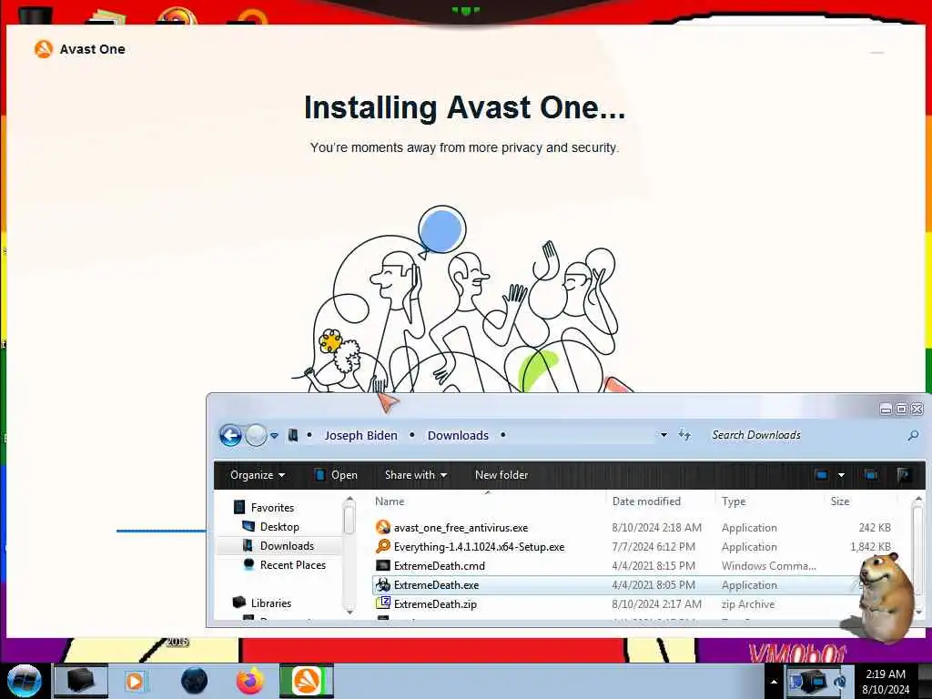Open Desktop in the navigation pane

[x=279, y=527]
